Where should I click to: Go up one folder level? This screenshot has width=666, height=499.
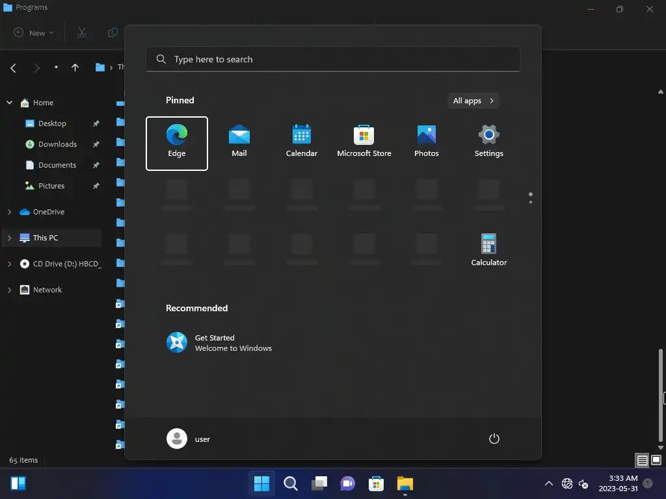pyautogui.click(x=75, y=68)
